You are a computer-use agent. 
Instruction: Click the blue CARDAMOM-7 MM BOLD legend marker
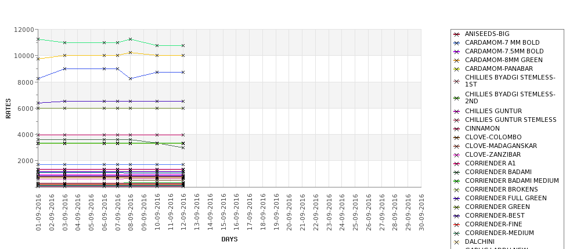(x=457, y=43)
